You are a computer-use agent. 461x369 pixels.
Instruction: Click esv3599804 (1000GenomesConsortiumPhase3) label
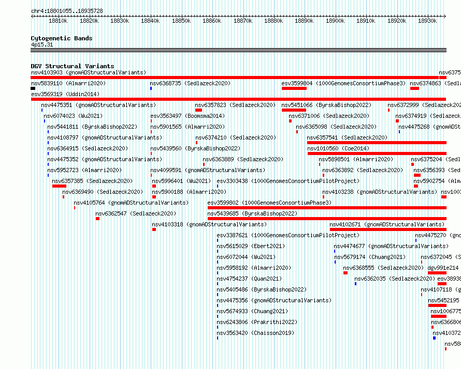343,83
